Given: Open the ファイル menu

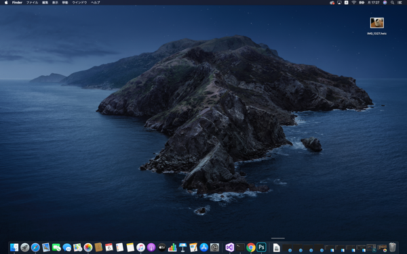Looking at the screenshot, I should click(x=32, y=2).
